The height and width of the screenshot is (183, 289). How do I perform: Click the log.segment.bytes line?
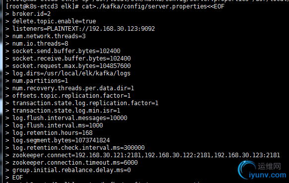[61, 140]
